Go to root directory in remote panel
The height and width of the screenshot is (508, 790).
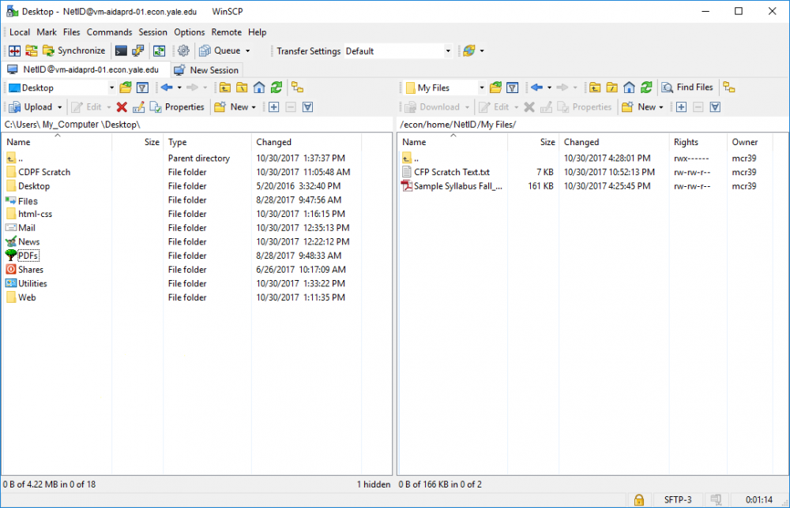(x=612, y=88)
